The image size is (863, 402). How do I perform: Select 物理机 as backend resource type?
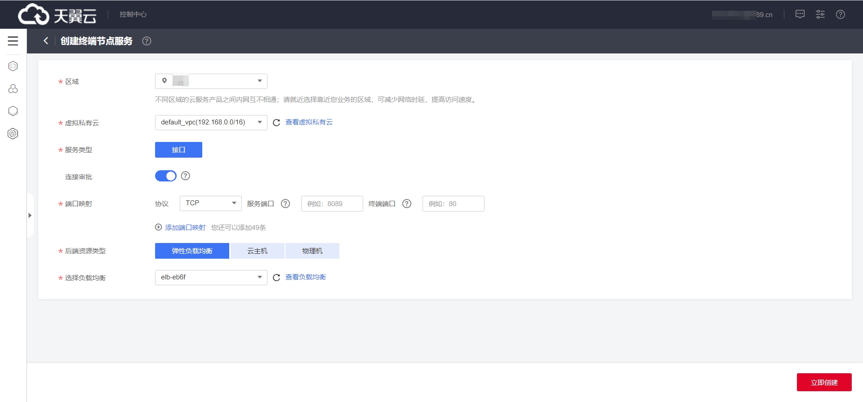coord(312,251)
